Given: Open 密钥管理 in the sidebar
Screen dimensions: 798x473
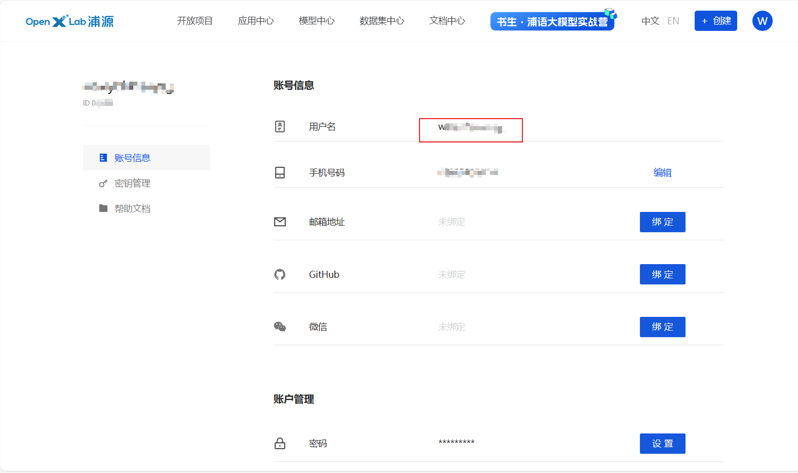Looking at the screenshot, I should [132, 184].
